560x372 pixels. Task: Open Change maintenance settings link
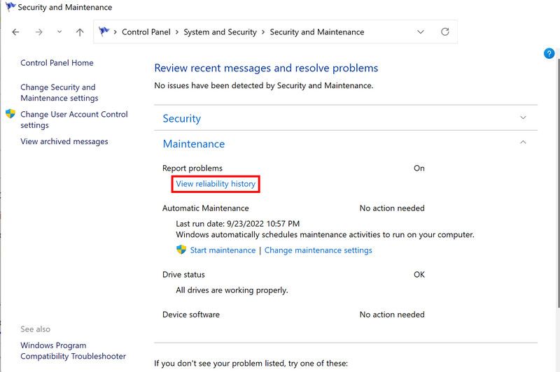coord(318,250)
